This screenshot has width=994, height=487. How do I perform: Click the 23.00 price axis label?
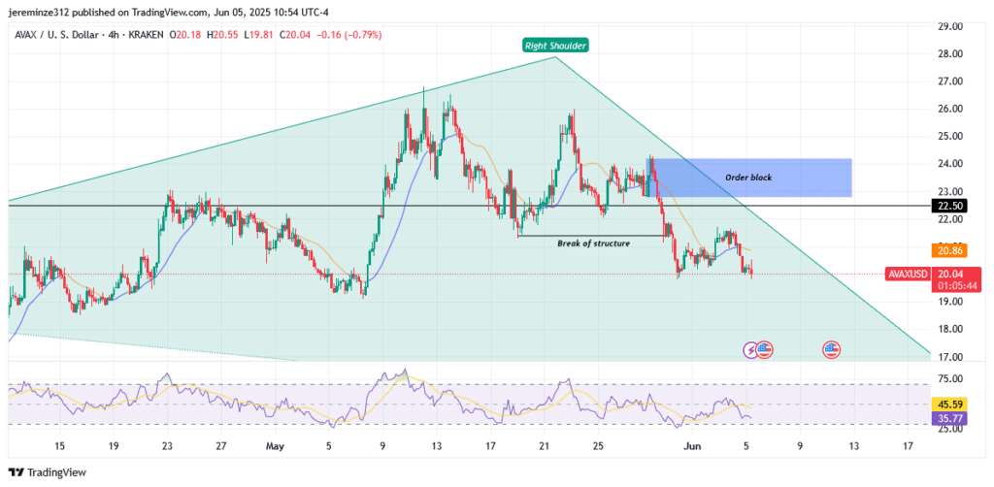click(x=950, y=191)
